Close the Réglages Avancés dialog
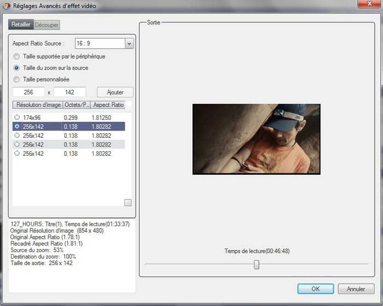Screen dimensions: 383x306 [369, 4]
